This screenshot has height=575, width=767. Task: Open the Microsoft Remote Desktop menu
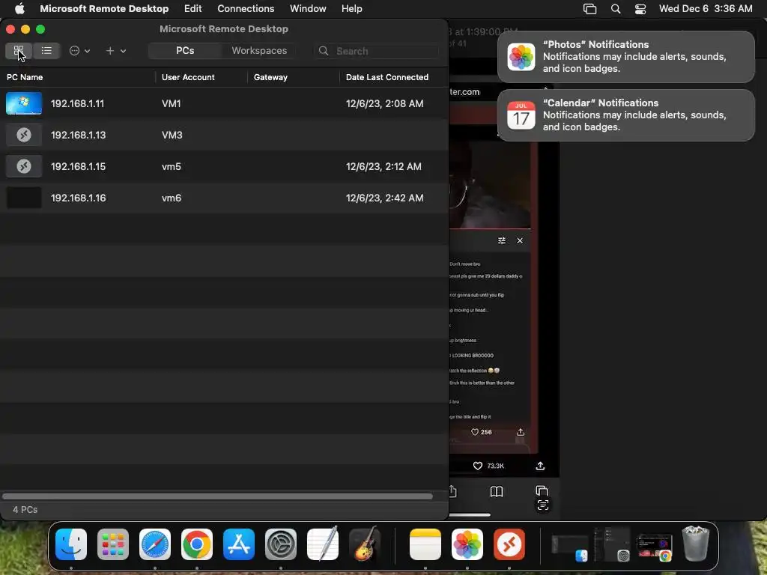pyautogui.click(x=104, y=9)
